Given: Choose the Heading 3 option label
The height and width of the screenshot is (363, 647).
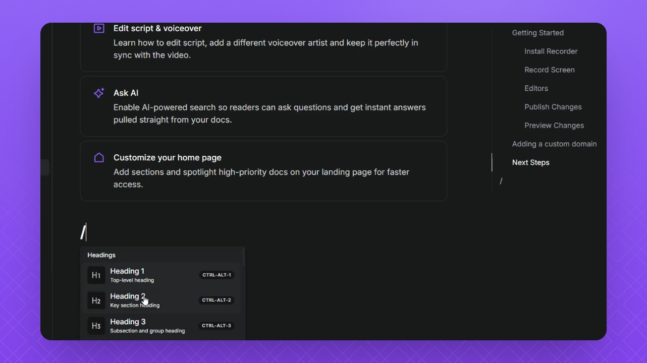Looking at the screenshot, I should (x=128, y=322).
